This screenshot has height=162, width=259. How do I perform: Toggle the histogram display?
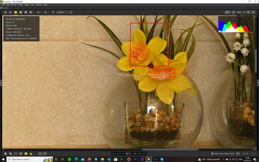coord(31,153)
